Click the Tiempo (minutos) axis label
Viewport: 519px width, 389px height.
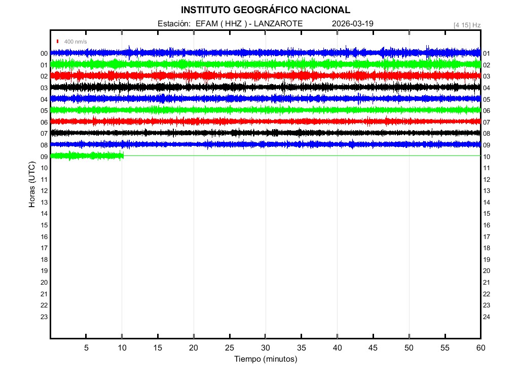click(265, 359)
